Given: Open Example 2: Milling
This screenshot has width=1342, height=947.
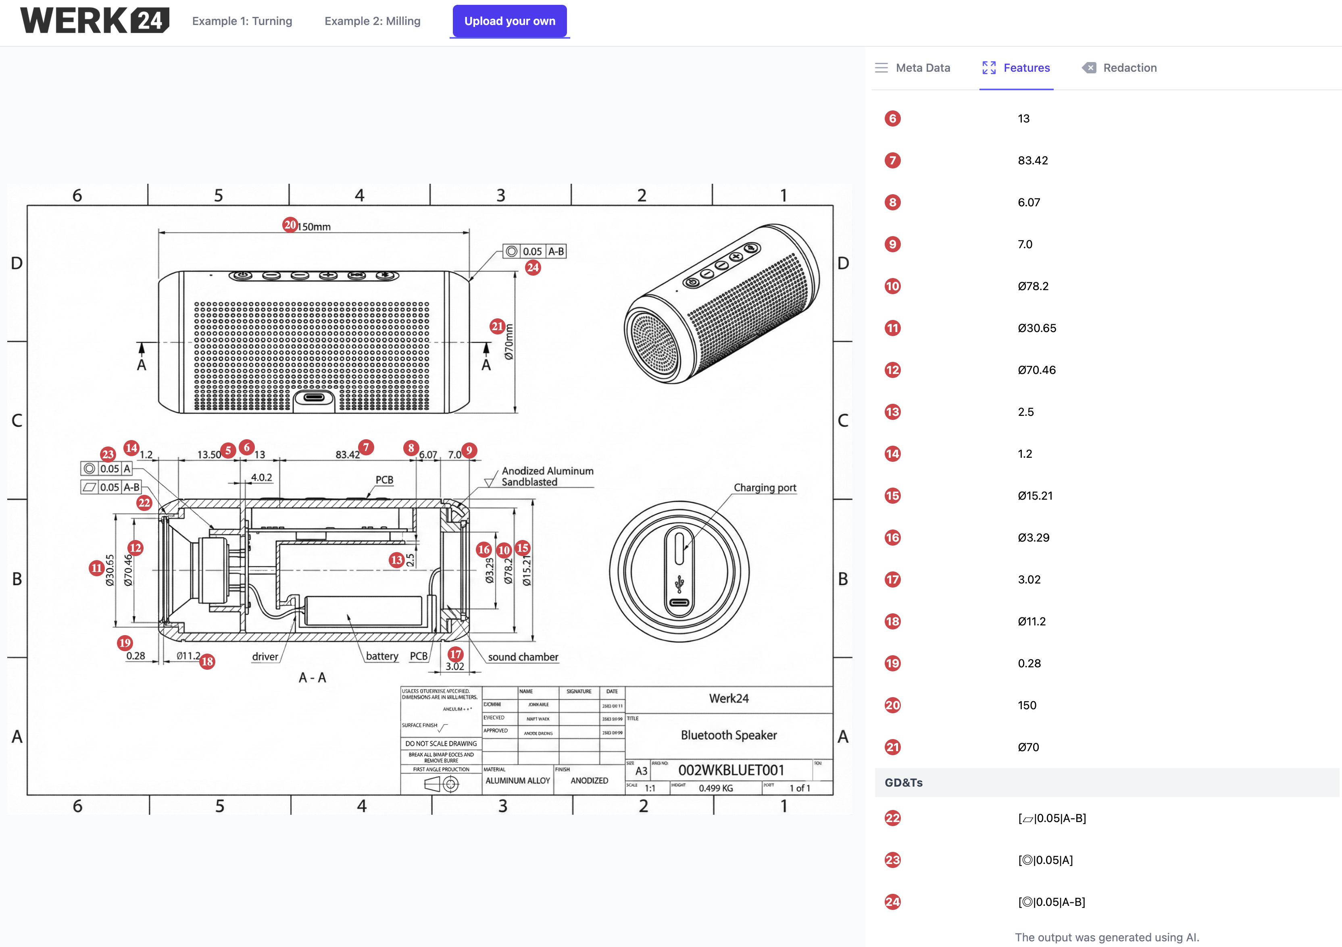Looking at the screenshot, I should click(x=372, y=21).
